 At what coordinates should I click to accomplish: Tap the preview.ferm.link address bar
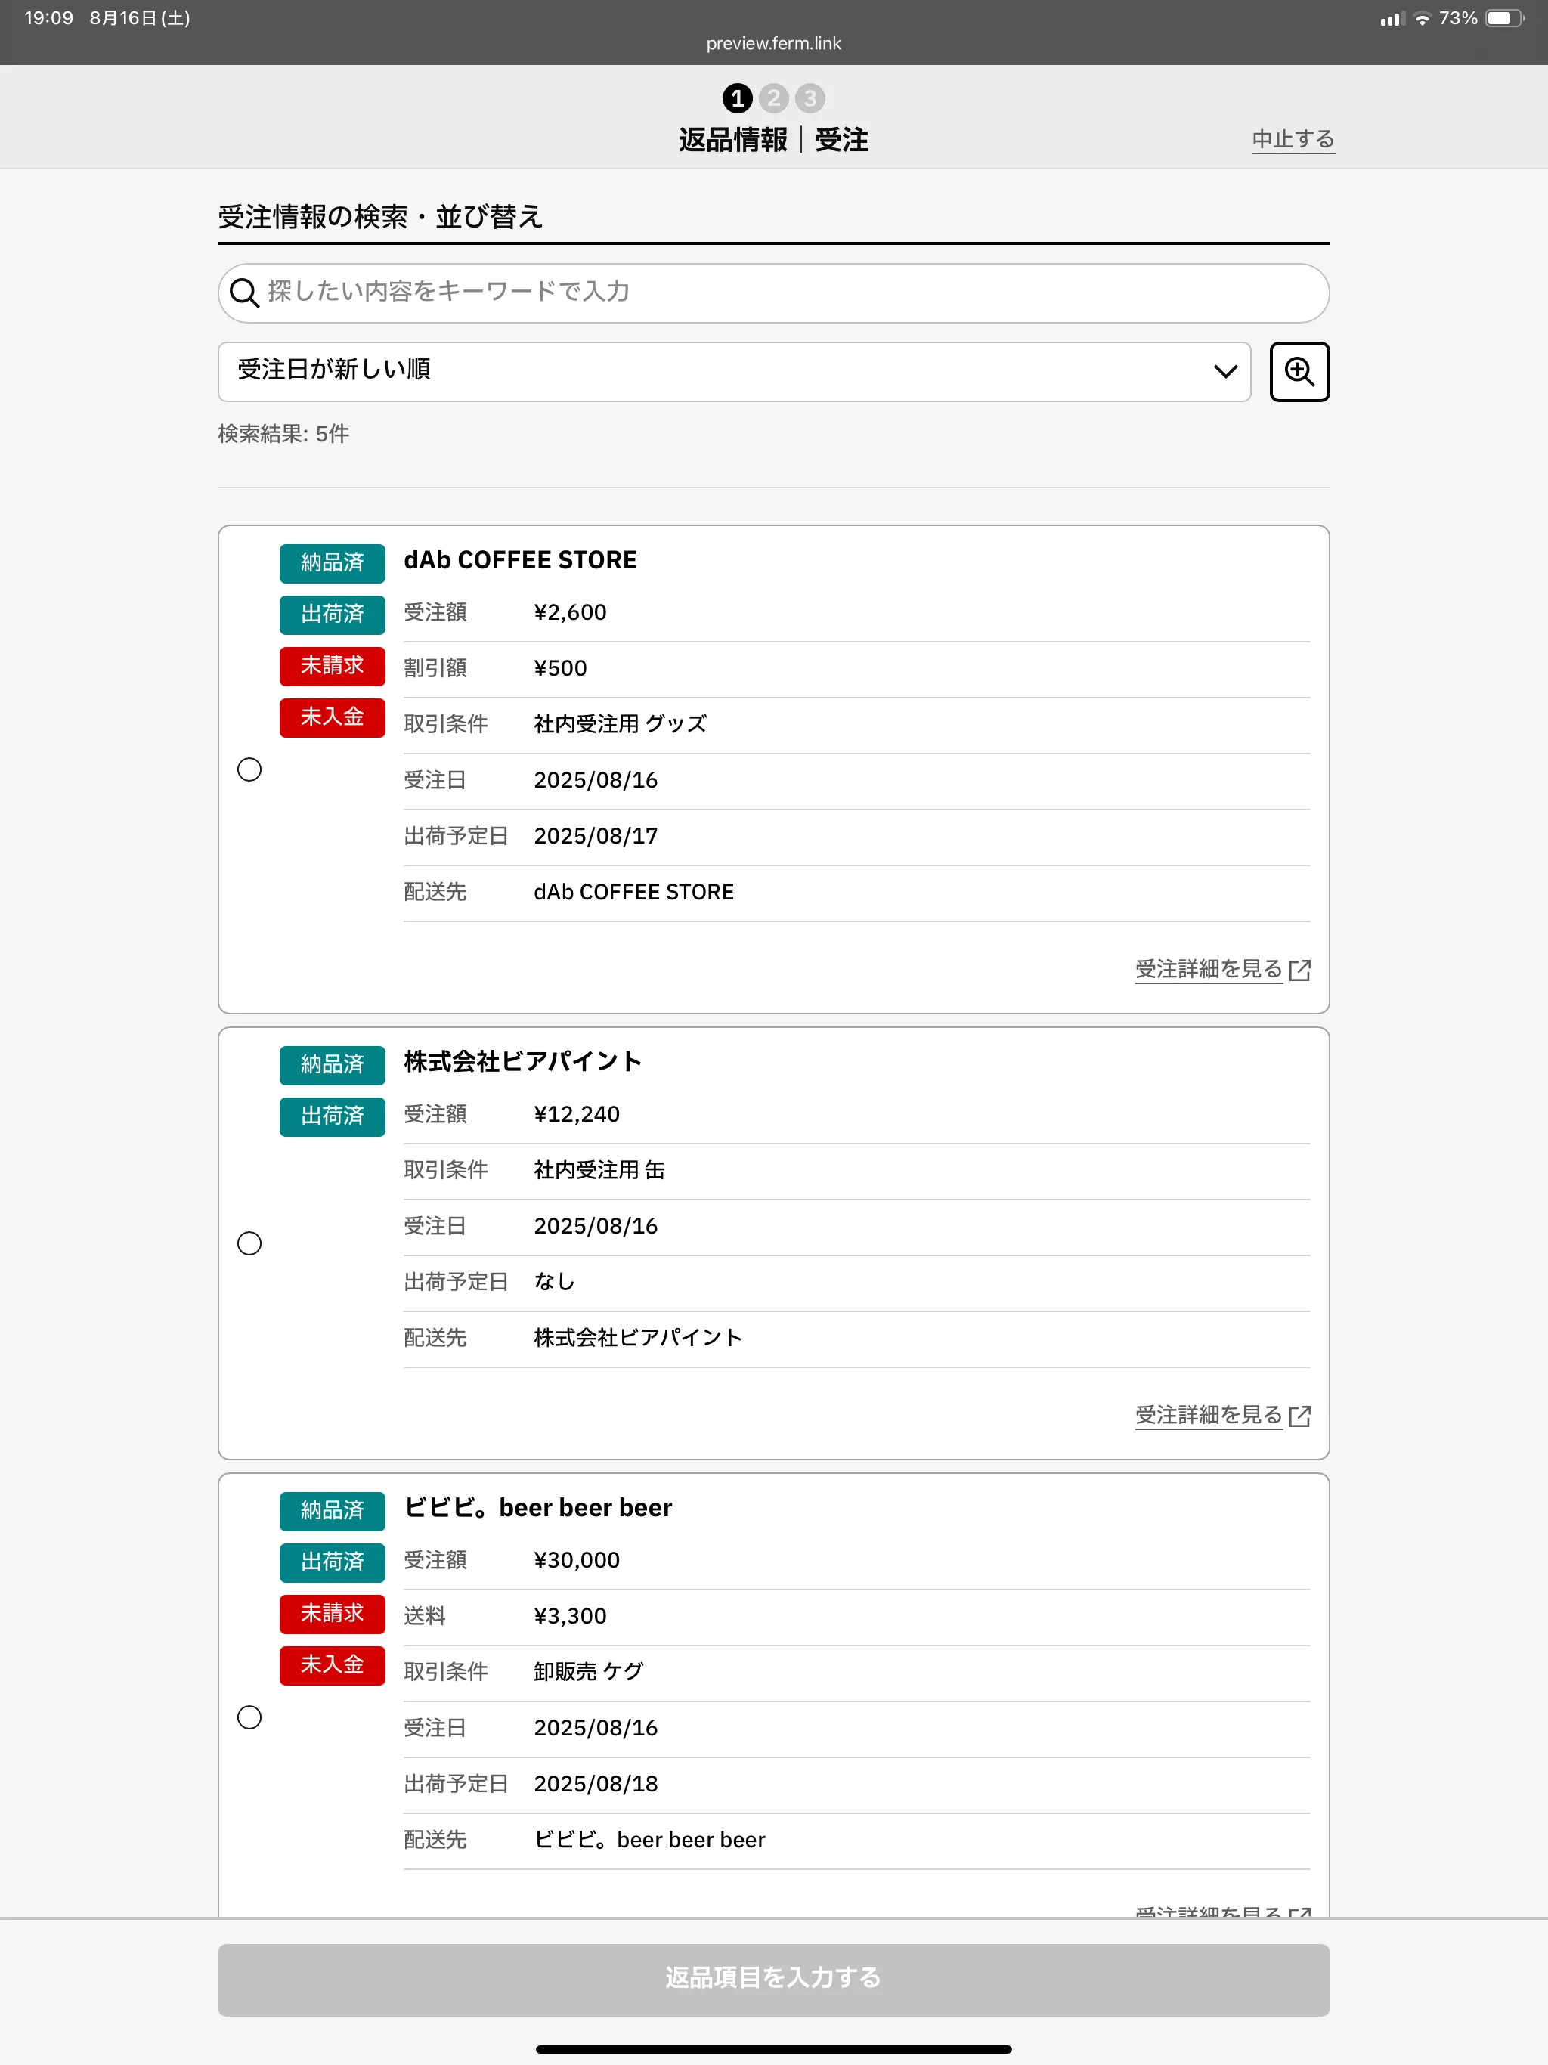[773, 43]
